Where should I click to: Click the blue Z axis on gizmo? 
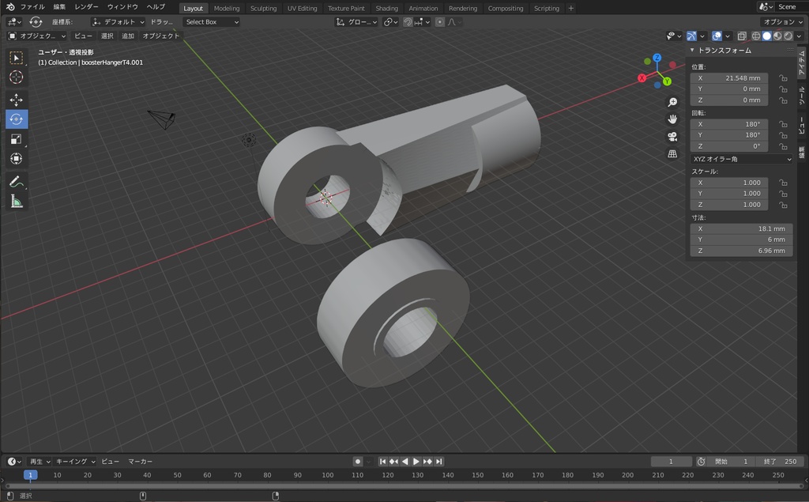[657, 58]
